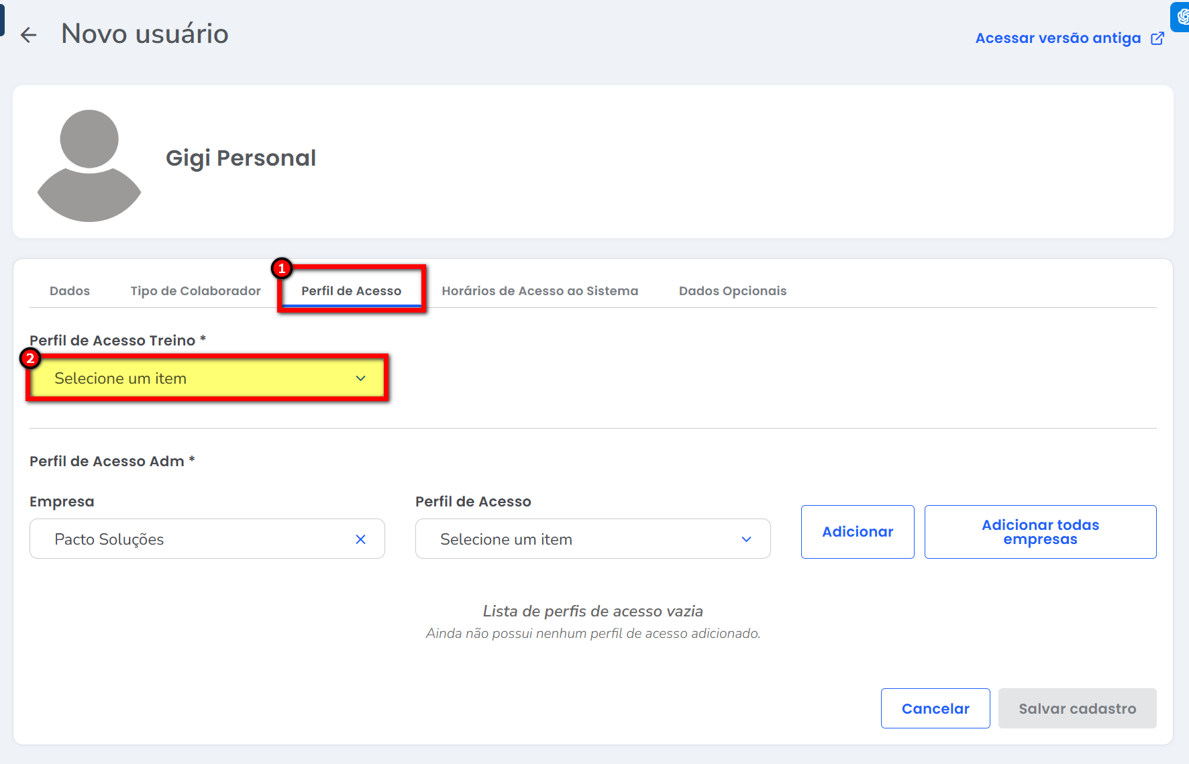This screenshot has width=1189, height=764.
Task: Open the Tipo de Colaborador tab
Action: click(195, 291)
